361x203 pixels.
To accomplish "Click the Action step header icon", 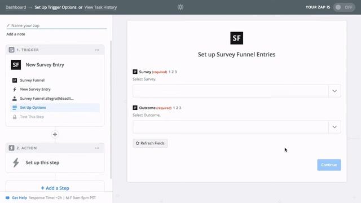I will point(11,148).
